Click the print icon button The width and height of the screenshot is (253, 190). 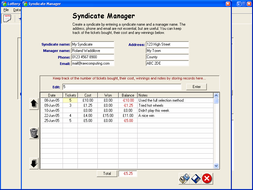click(184, 179)
